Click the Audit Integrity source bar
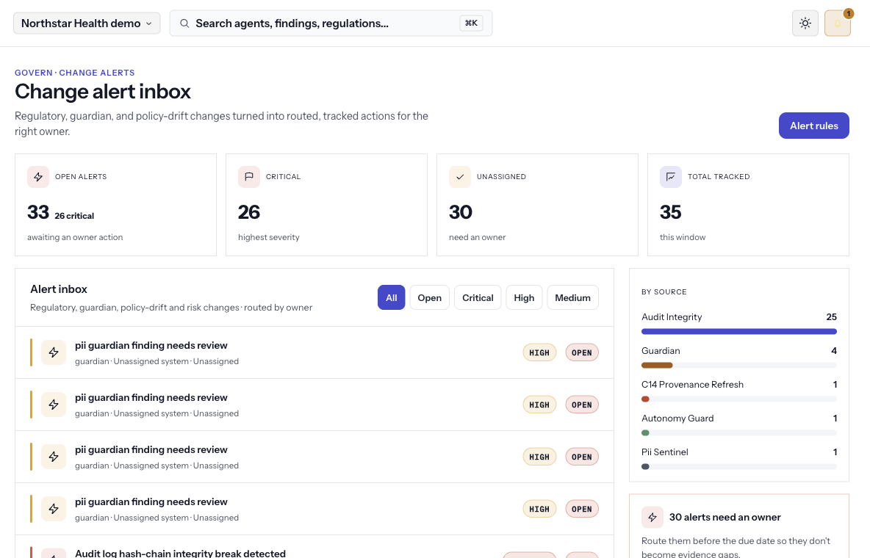Image resolution: width=870 pixels, height=558 pixels. coord(739,332)
